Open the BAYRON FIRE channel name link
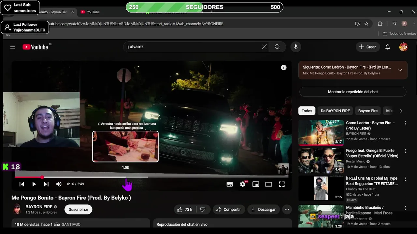417x234 pixels. (x=39, y=207)
